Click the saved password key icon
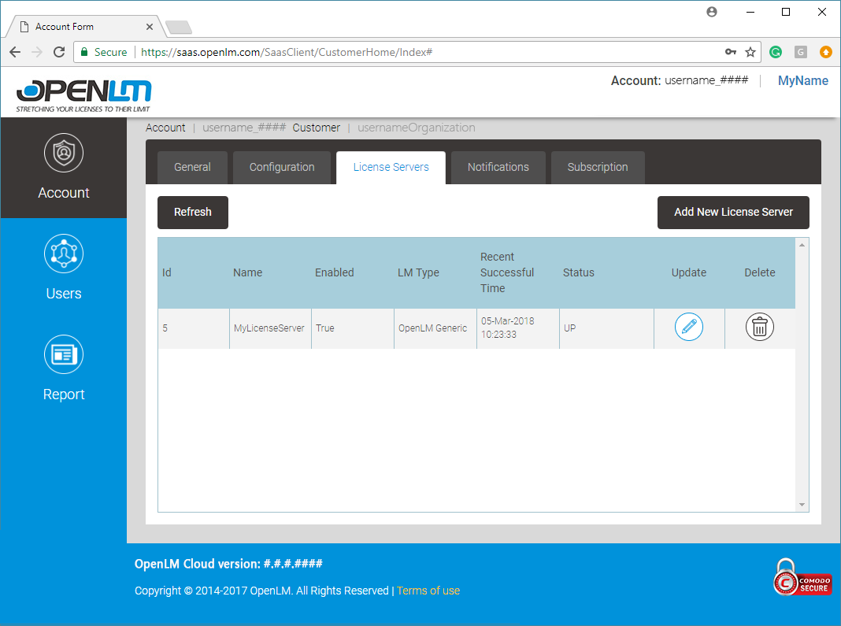This screenshot has height=626, width=841. point(731,52)
